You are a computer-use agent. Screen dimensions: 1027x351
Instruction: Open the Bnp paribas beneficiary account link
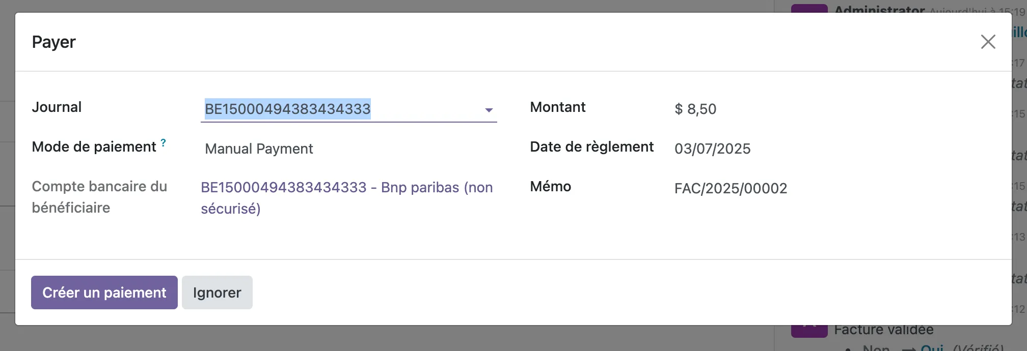(x=346, y=197)
